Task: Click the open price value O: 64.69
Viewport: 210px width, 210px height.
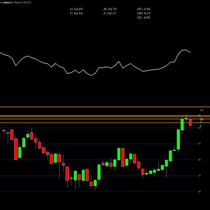Action: coord(76,9)
